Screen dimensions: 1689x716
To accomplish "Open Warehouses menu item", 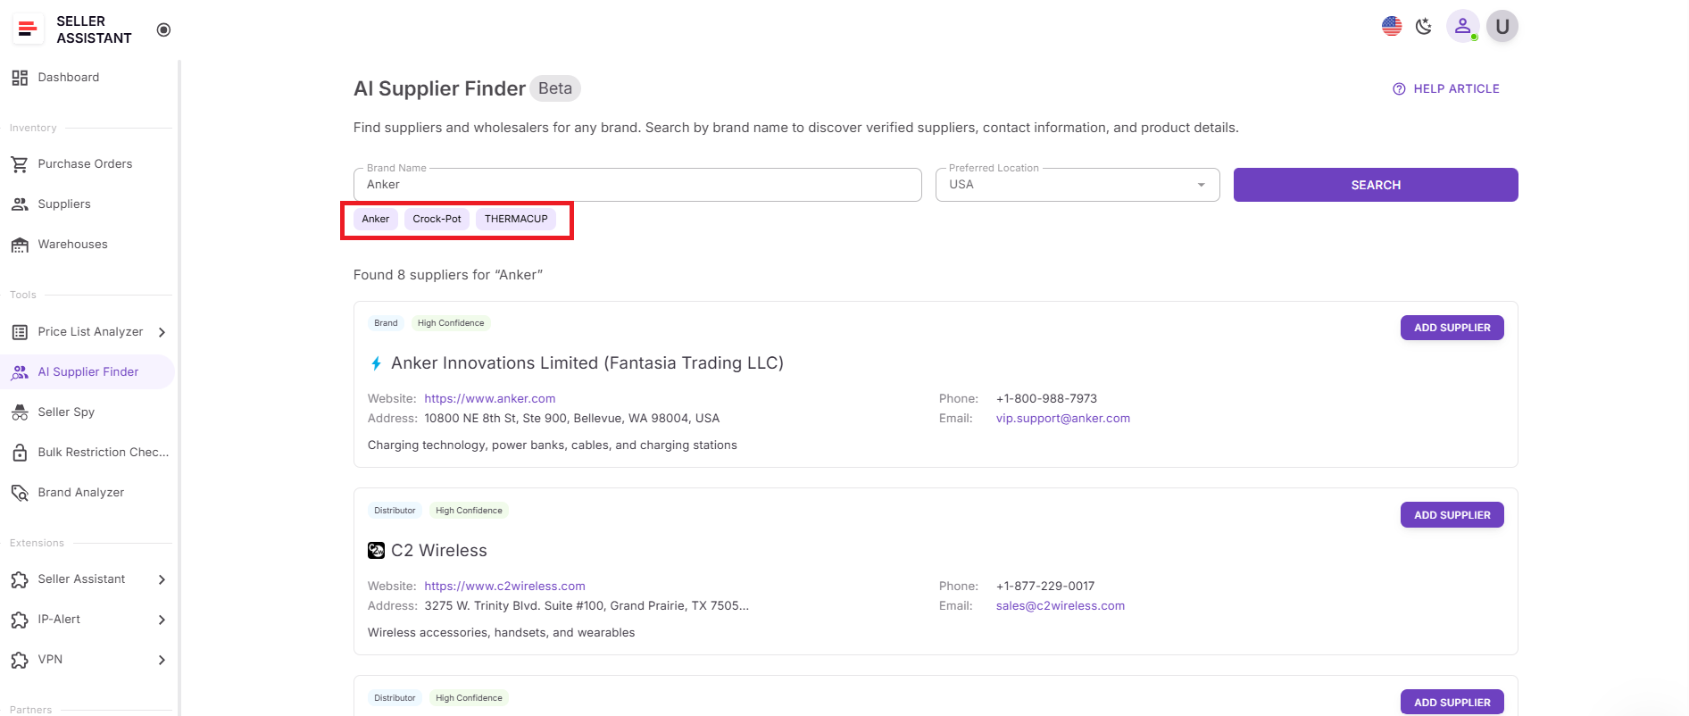I will (87, 245).
